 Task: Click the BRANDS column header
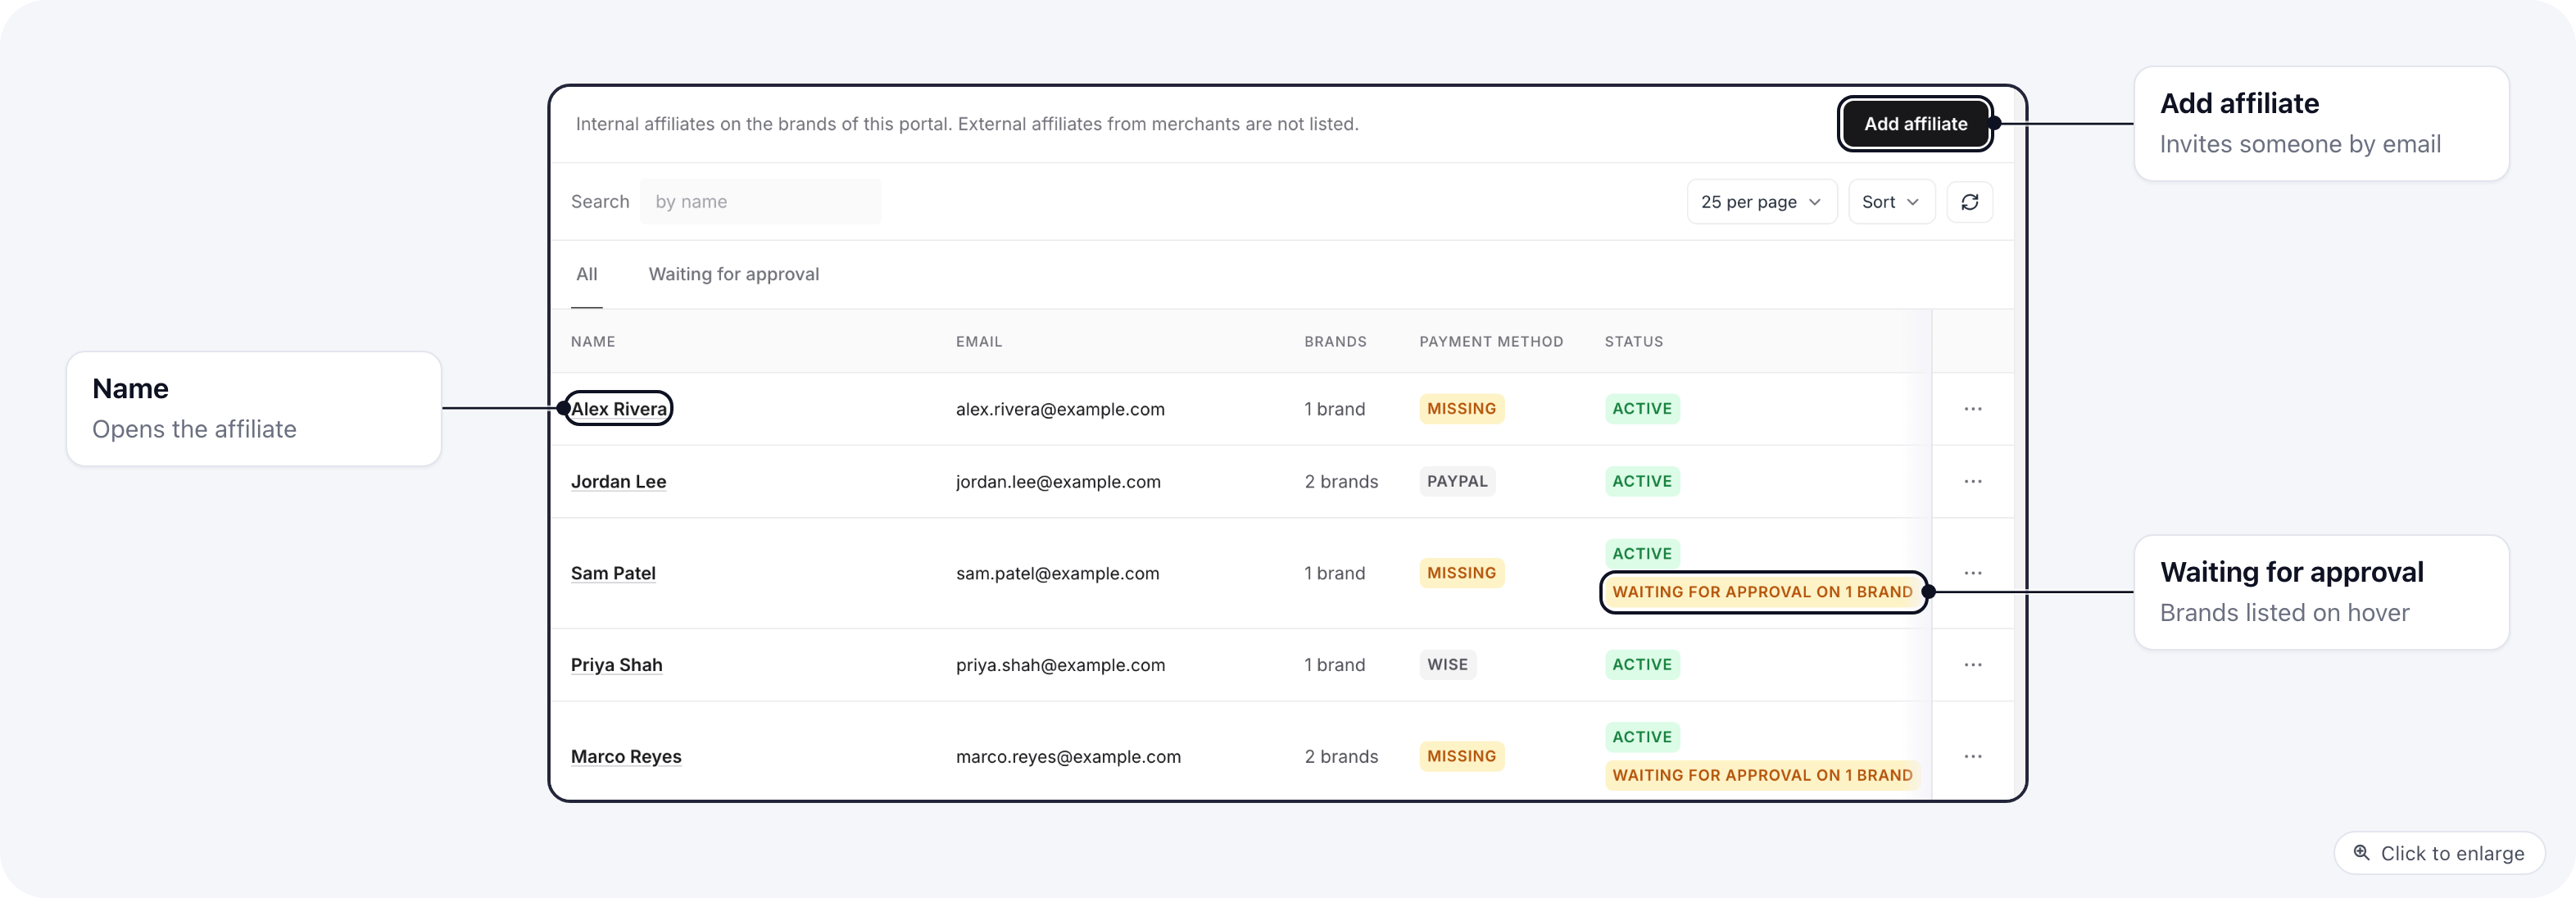coord(1335,342)
